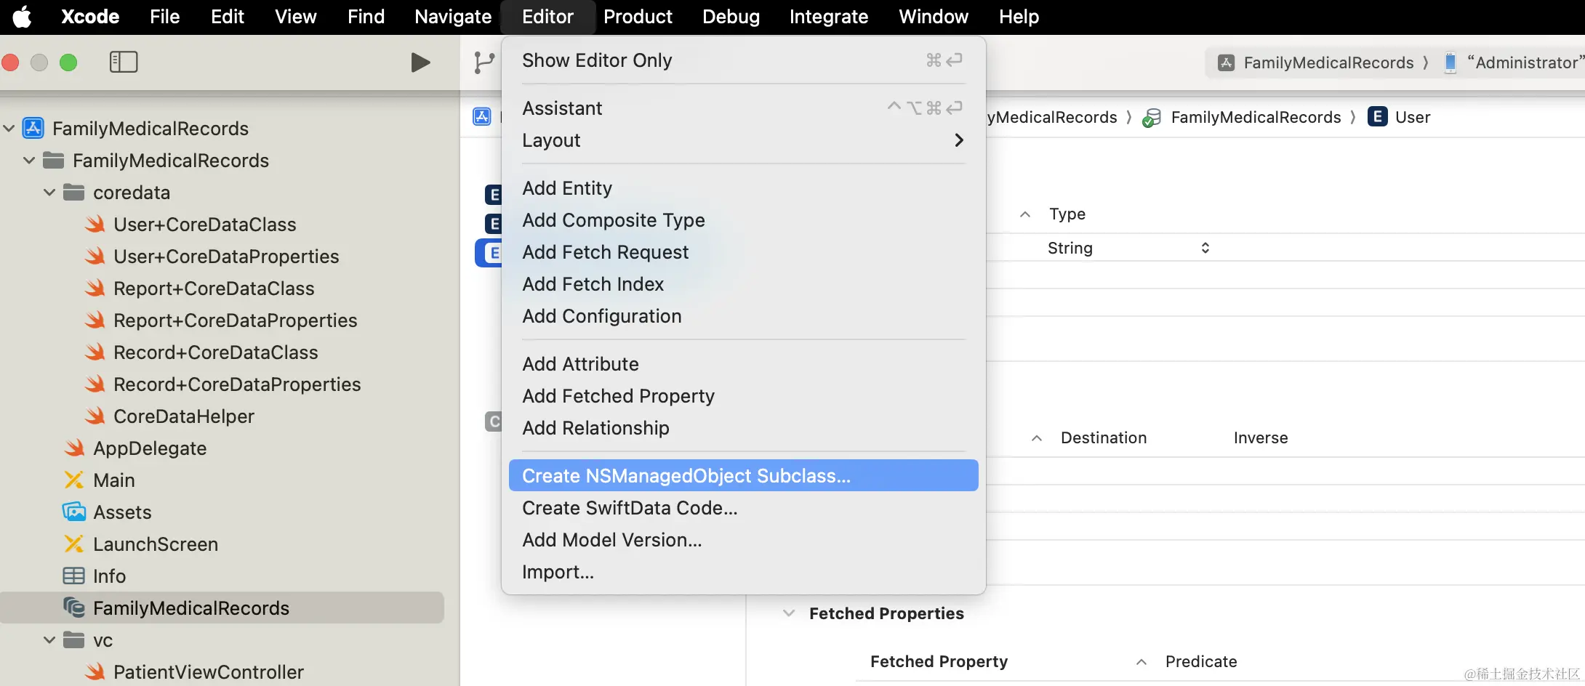Select the FamilyMedicalRecords data model file
This screenshot has width=1585, height=686.
222,608
